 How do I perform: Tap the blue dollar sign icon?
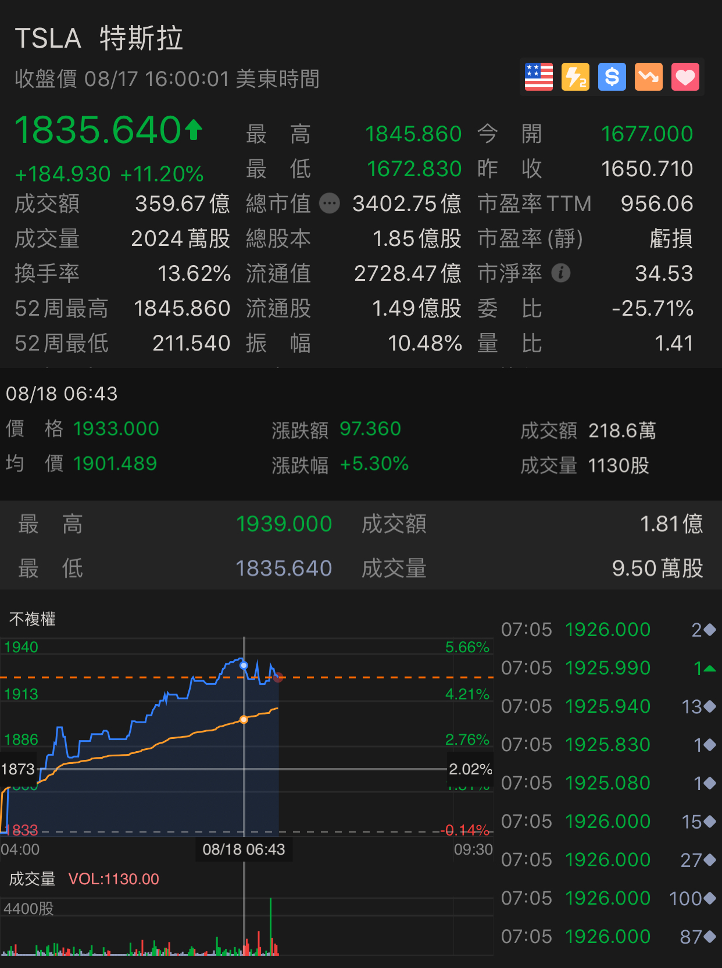point(612,77)
